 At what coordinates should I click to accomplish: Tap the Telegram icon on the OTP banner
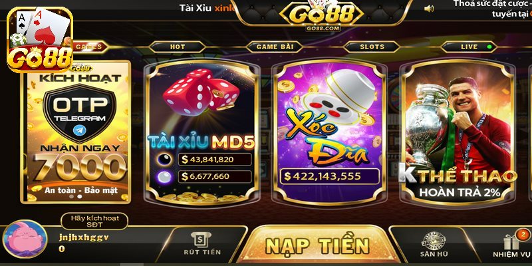(78, 130)
